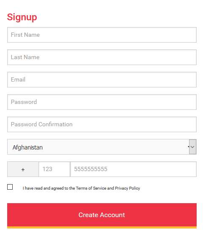Focus the Last Name input field
This screenshot has height=234, width=203.
(102, 57)
